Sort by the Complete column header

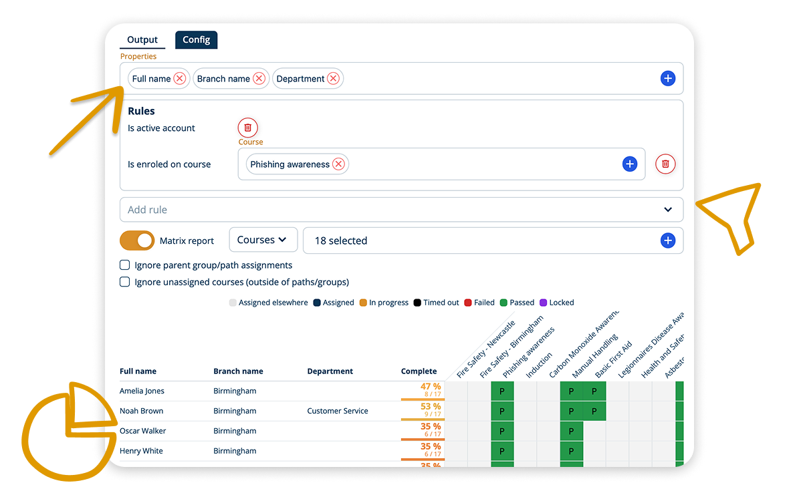419,371
